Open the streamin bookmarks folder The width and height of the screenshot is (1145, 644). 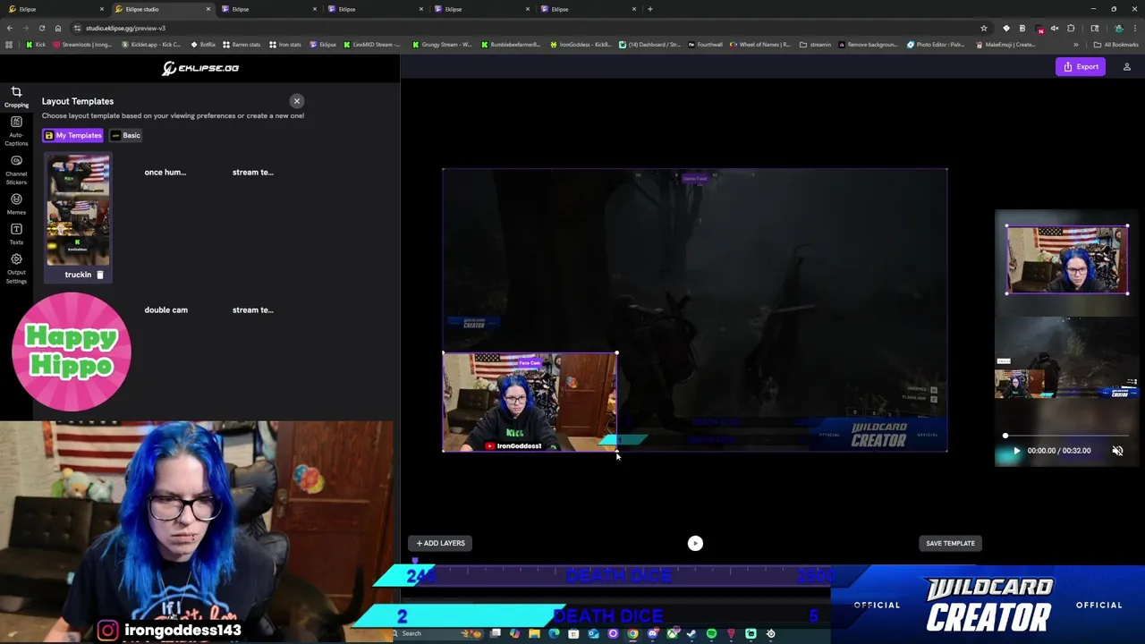tap(815, 45)
